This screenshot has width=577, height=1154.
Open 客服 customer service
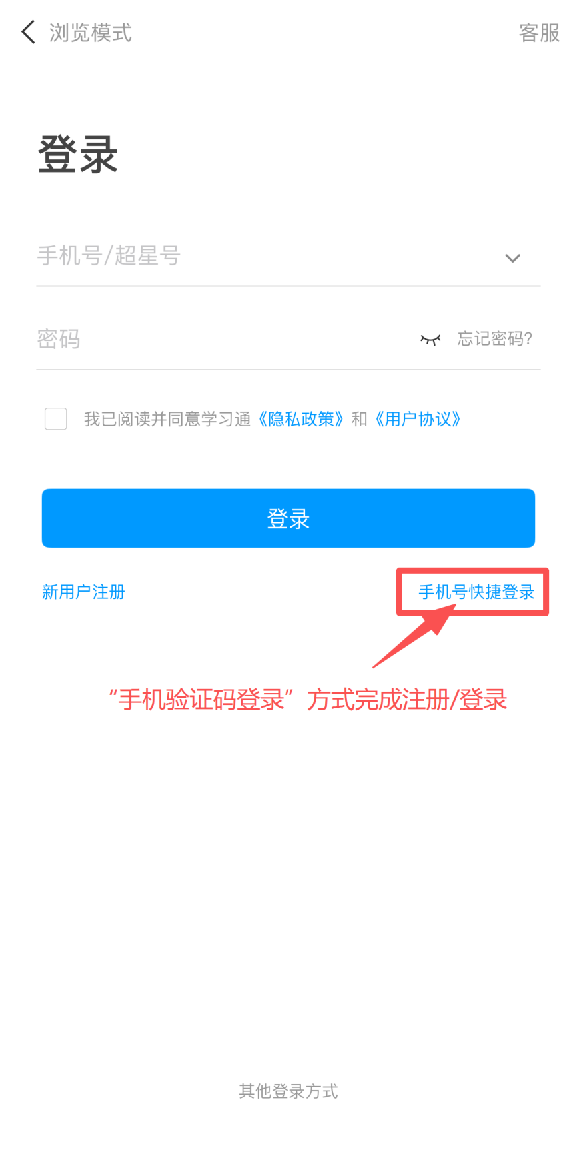pyautogui.click(x=539, y=33)
